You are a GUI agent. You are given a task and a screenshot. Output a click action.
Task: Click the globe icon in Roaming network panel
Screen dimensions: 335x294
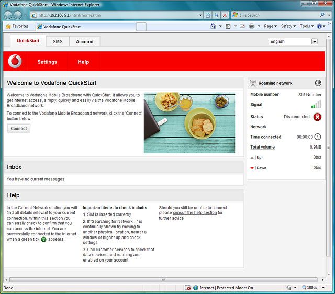click(x=318, y=83)
